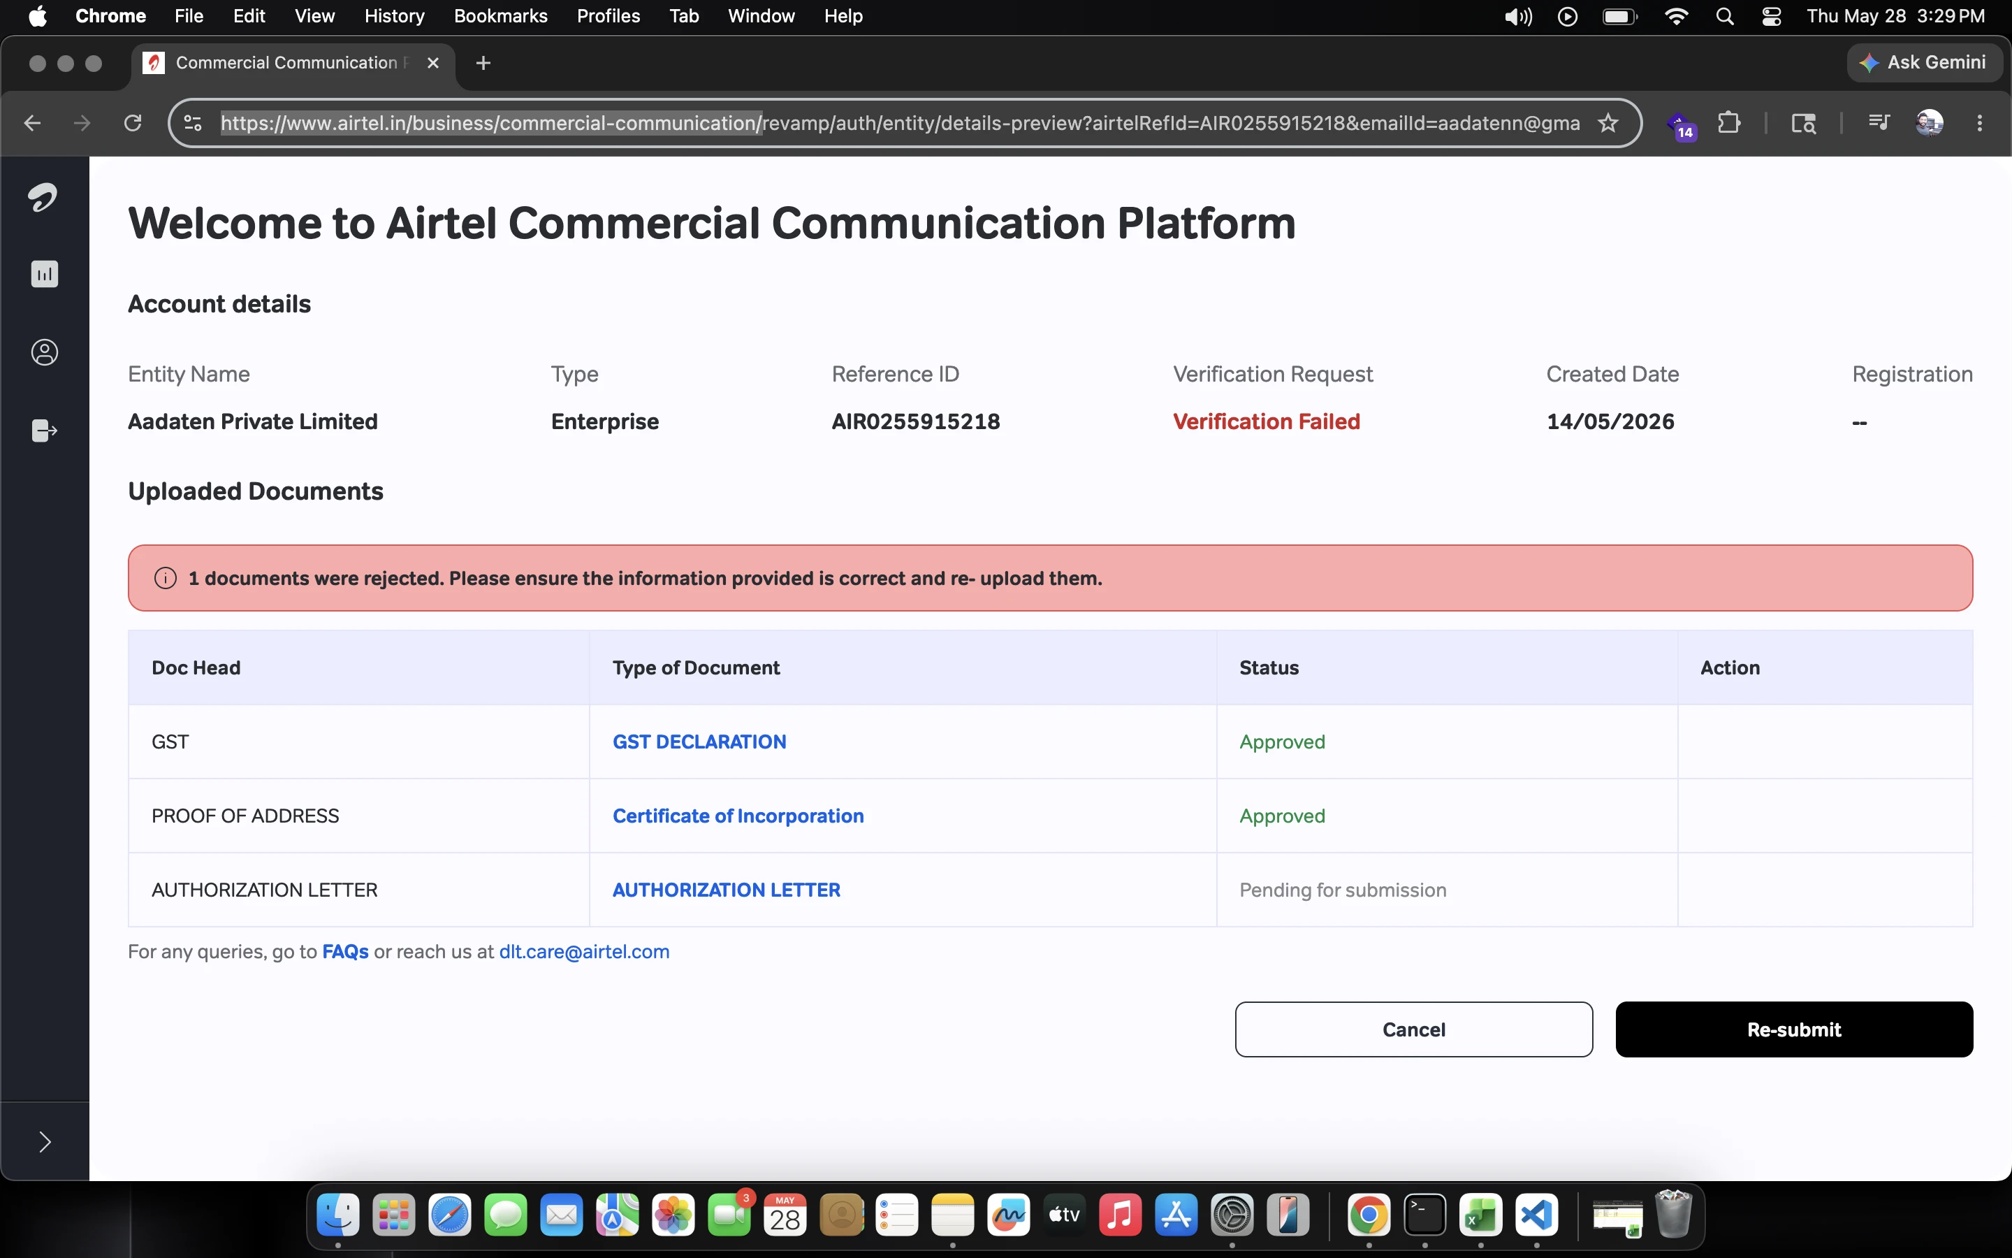2012x1258 pixels.
Task: Open the extension with 14 badge
Action: pyautogui.click(x=1681, y=125)
